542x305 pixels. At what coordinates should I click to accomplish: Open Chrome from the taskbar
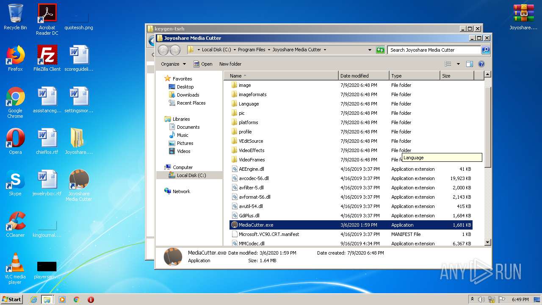coord(76,299)
